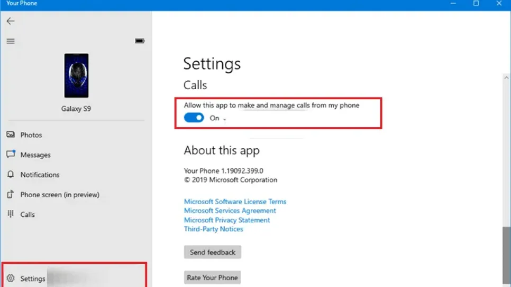The height and width of the screenshot is (287, 511).
Task: Click the Galaxy S9 phone thumbnail
Action: click(x=76, y=75)
